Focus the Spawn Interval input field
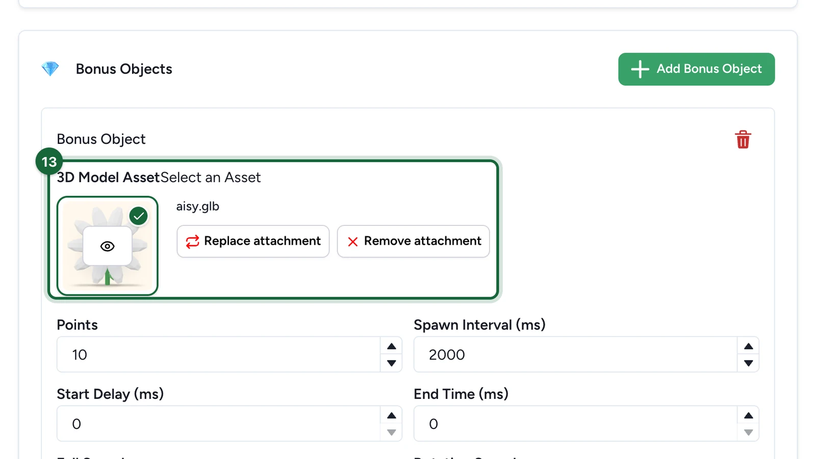 pos(576,354)
